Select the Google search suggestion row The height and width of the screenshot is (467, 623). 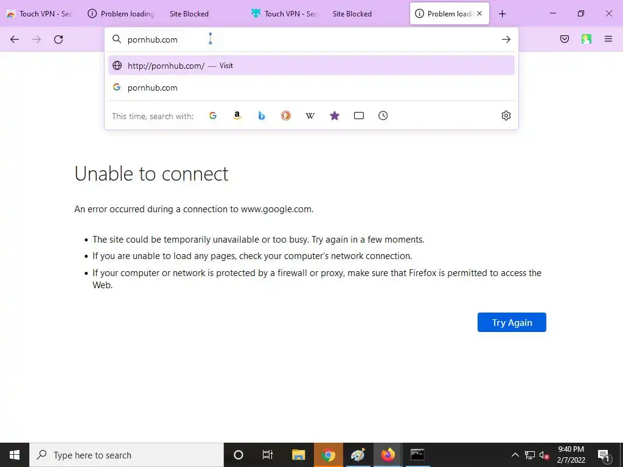311,88
